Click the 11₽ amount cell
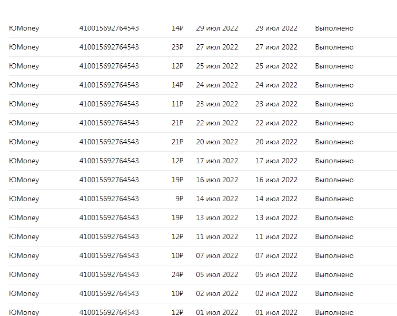The height and width of the screenshot is (316, 397). tap(177, 104)
